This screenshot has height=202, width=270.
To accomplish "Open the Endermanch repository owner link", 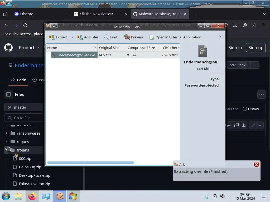I will coord(29,65).
